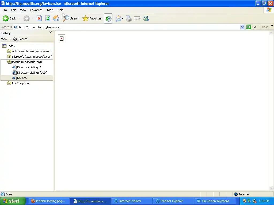The width and height of the screenshot is (274, 205).
Task: Open the Tools menu
Action: [x=50, y=10]
